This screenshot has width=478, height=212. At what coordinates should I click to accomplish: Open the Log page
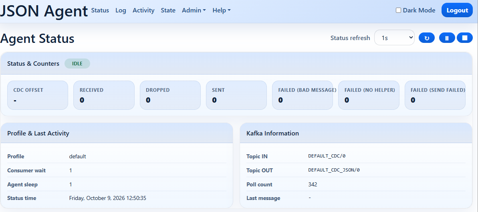pyautogui.click(x=121, y=10)
